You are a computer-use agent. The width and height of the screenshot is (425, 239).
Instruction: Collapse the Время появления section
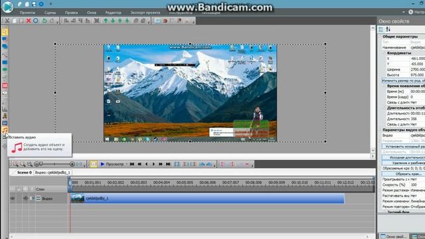click(x=384, y=86)
